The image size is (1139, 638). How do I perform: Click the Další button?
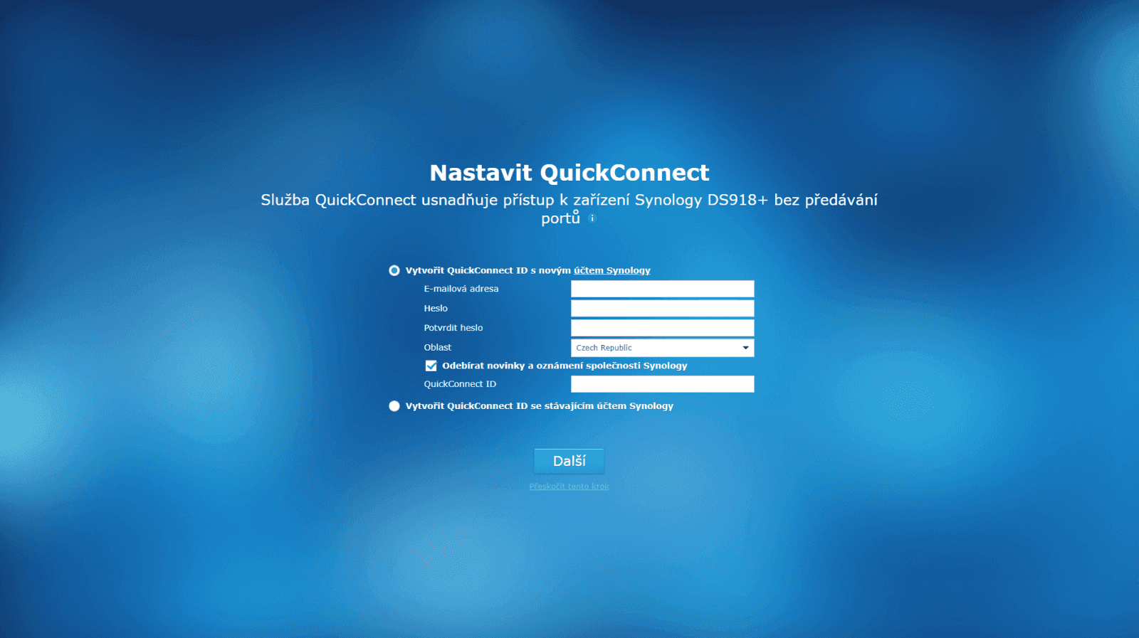point(569,461)
